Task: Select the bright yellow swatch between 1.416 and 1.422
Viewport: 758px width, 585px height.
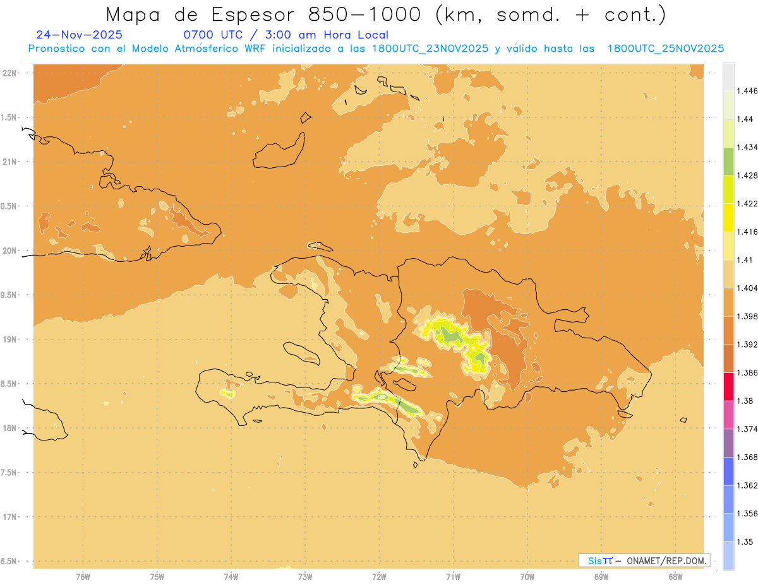Action: pyautogui.click(x=728, y=217)
